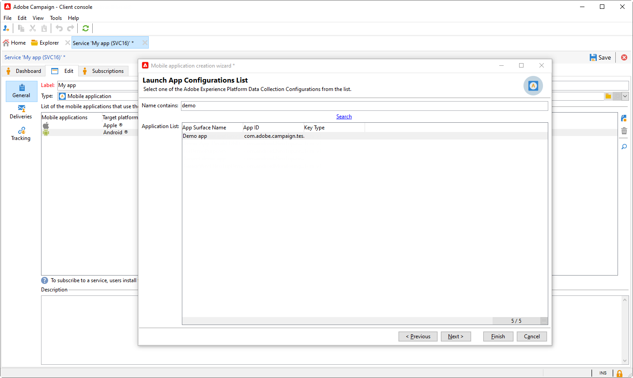This screenshot has width=633, height=378.
Task: Open the Edit menu in the menu bar
Action: coord(22,18)
